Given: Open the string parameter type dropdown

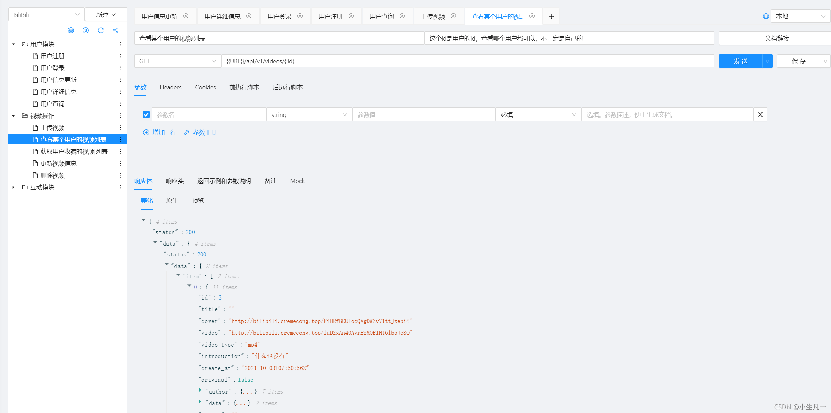Looking at the screenshot, I should click(x=309, y=115).
